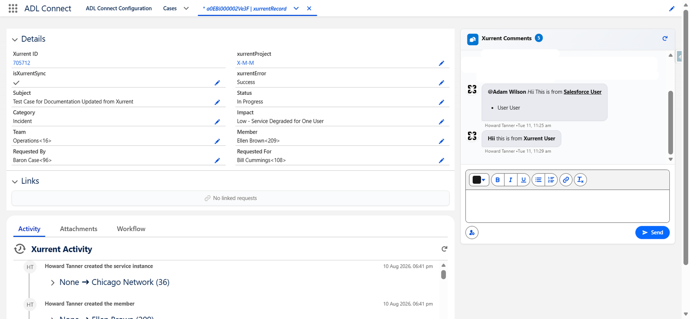690x319 pixels.
Task: Apply bold formatting in comment editor
Action: point(498,180)
